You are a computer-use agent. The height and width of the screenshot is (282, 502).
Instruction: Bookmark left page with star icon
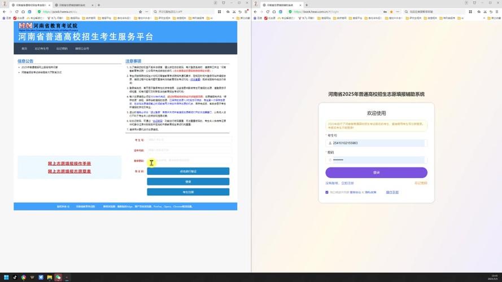140,12
